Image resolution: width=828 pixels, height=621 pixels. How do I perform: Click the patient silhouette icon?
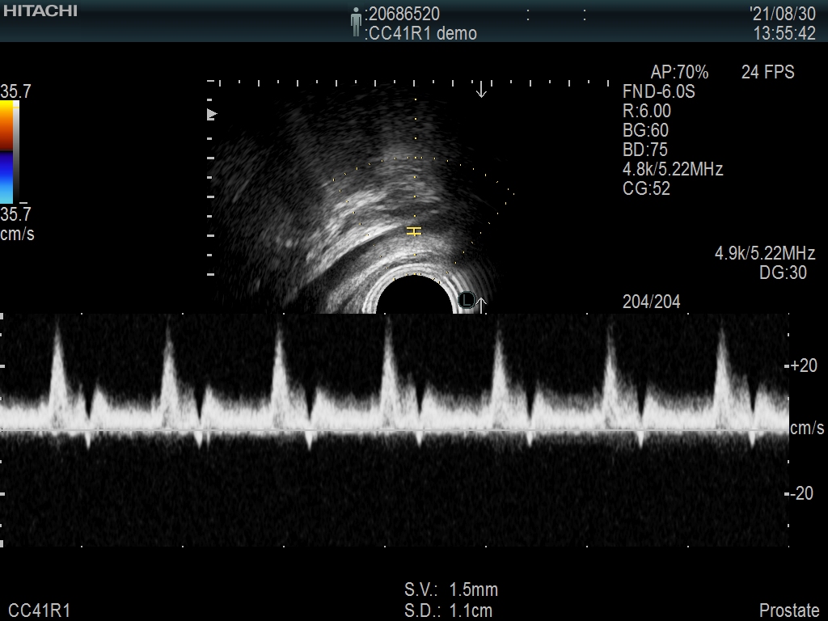click(356, 23)
